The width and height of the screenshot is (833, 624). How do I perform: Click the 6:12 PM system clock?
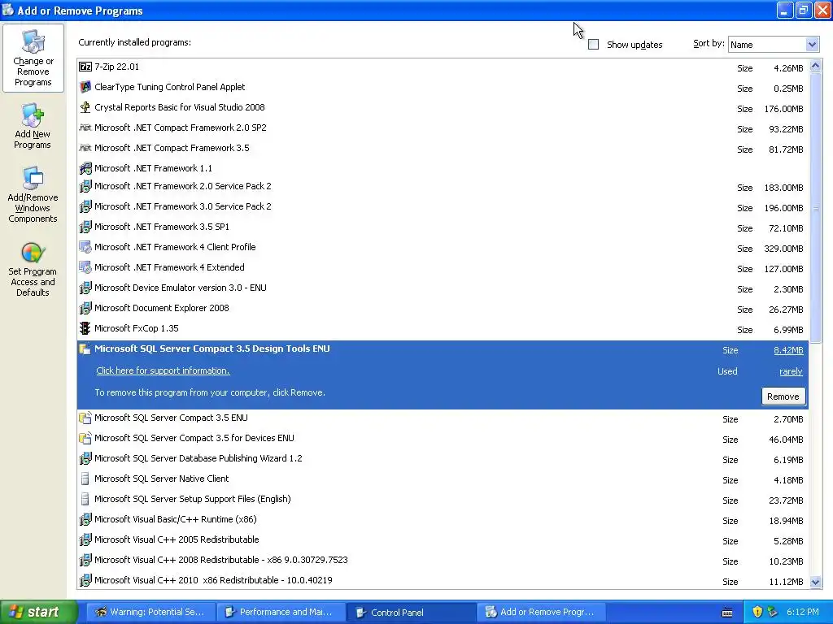click(x=803, y=612)
